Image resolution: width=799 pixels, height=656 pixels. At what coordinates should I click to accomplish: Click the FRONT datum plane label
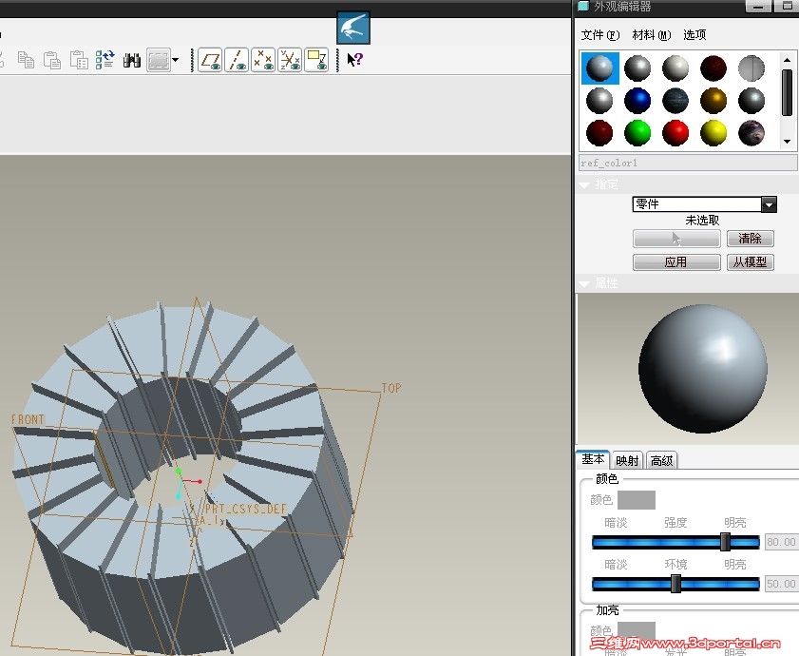click(x=28, y=420)
